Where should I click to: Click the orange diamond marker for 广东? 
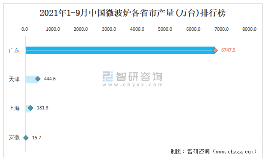215,50
